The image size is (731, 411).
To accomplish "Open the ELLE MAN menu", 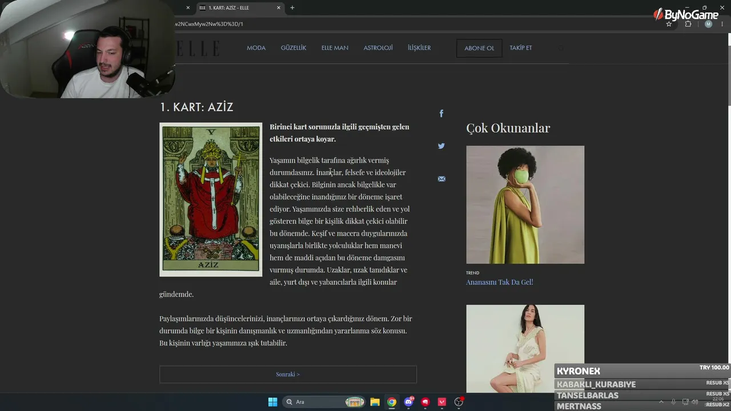I will [x=335, y=48].
